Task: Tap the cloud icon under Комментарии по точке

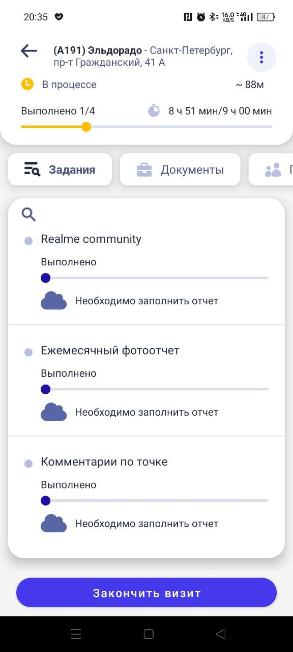Action: click(53, 523)
